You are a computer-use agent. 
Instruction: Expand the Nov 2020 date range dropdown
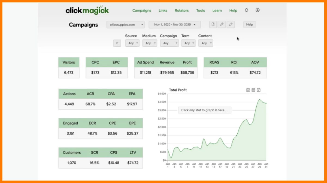[x=175, y=25]
